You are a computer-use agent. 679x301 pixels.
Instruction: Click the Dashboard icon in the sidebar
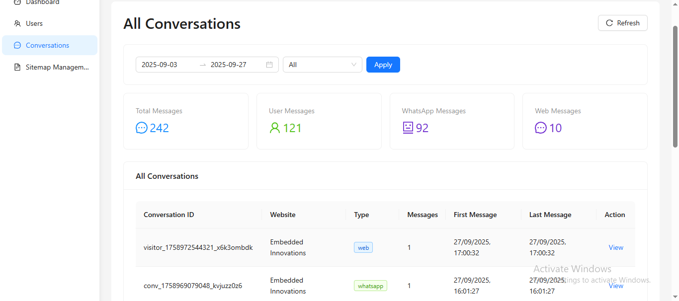(x=17, y=2)
